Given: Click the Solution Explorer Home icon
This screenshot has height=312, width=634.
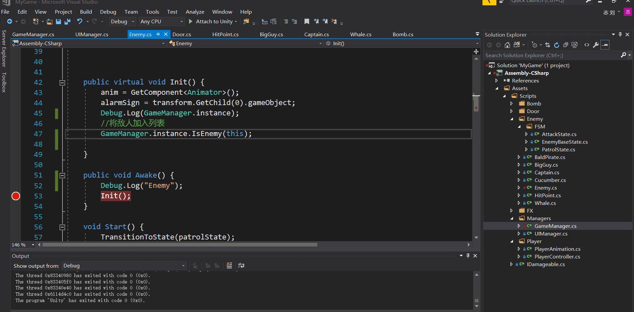Looking at the screenshot, I should click(x=507, y=45).
